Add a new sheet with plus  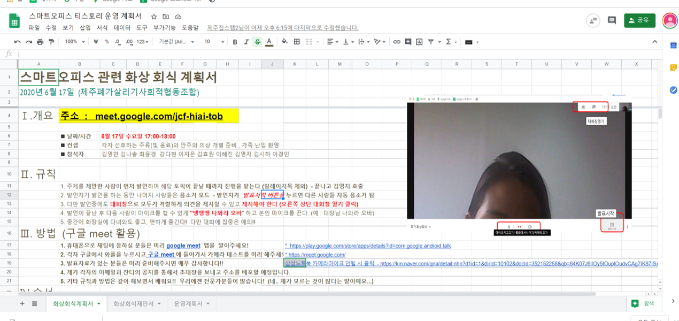point(22,304)
